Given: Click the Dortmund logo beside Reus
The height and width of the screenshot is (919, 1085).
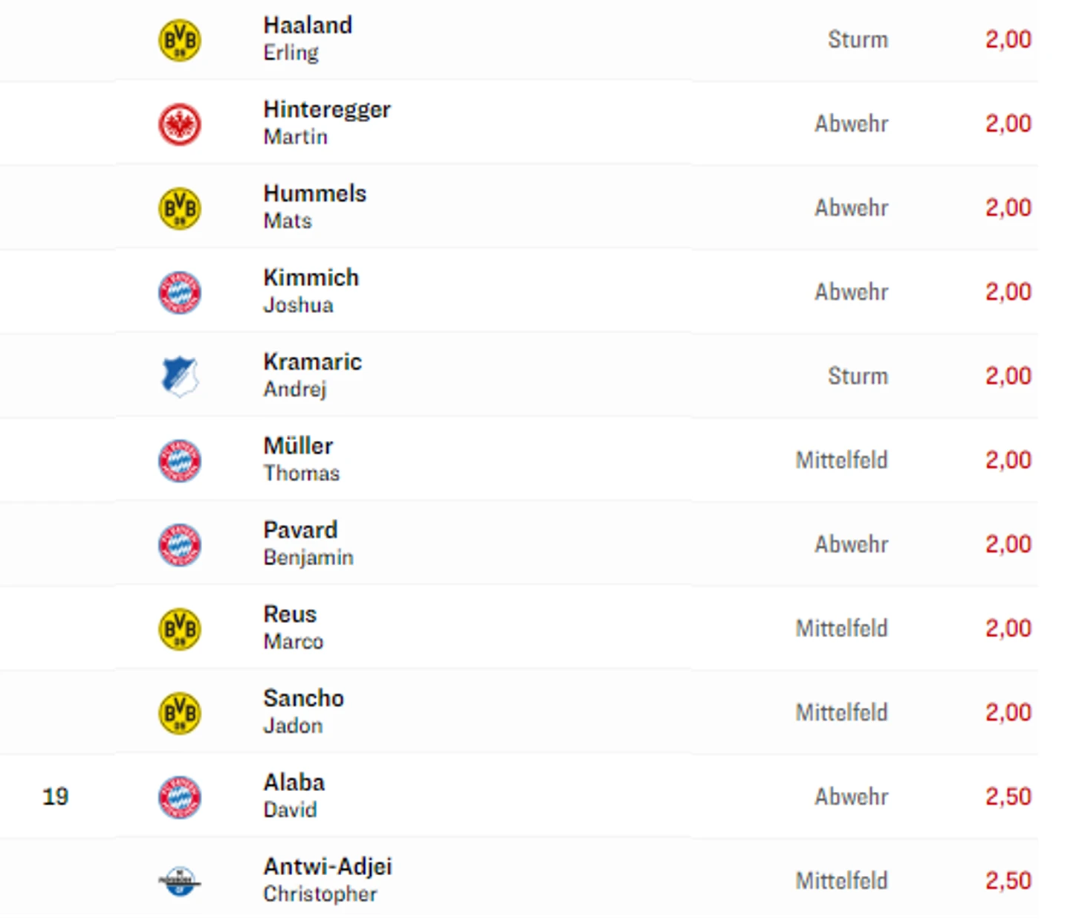Looking at the screenshot, I should (180, 629).
